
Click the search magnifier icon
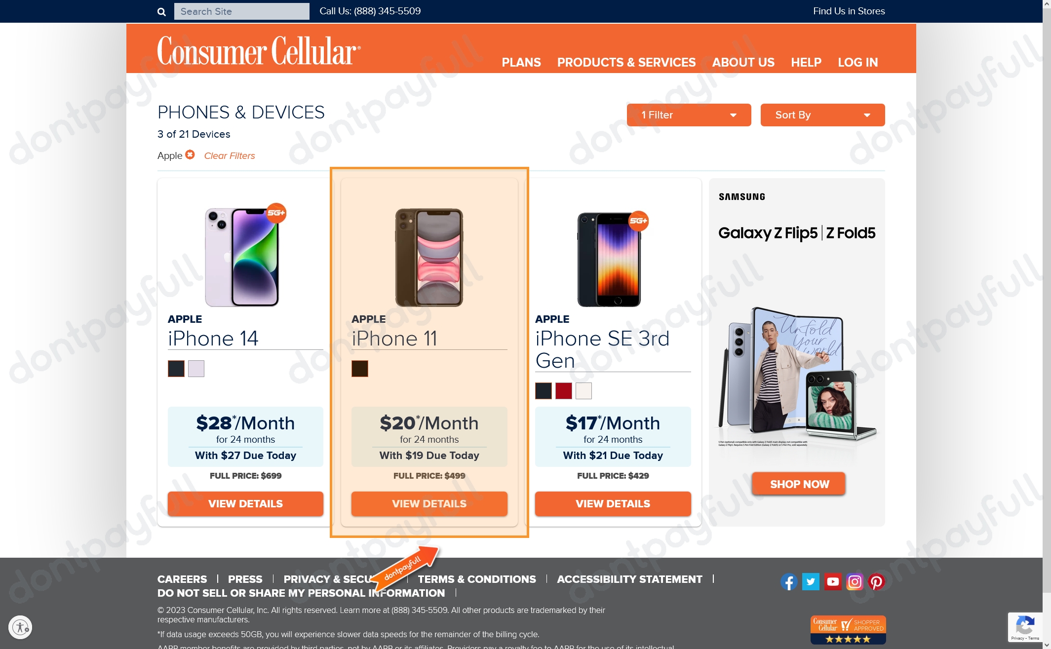161,10
